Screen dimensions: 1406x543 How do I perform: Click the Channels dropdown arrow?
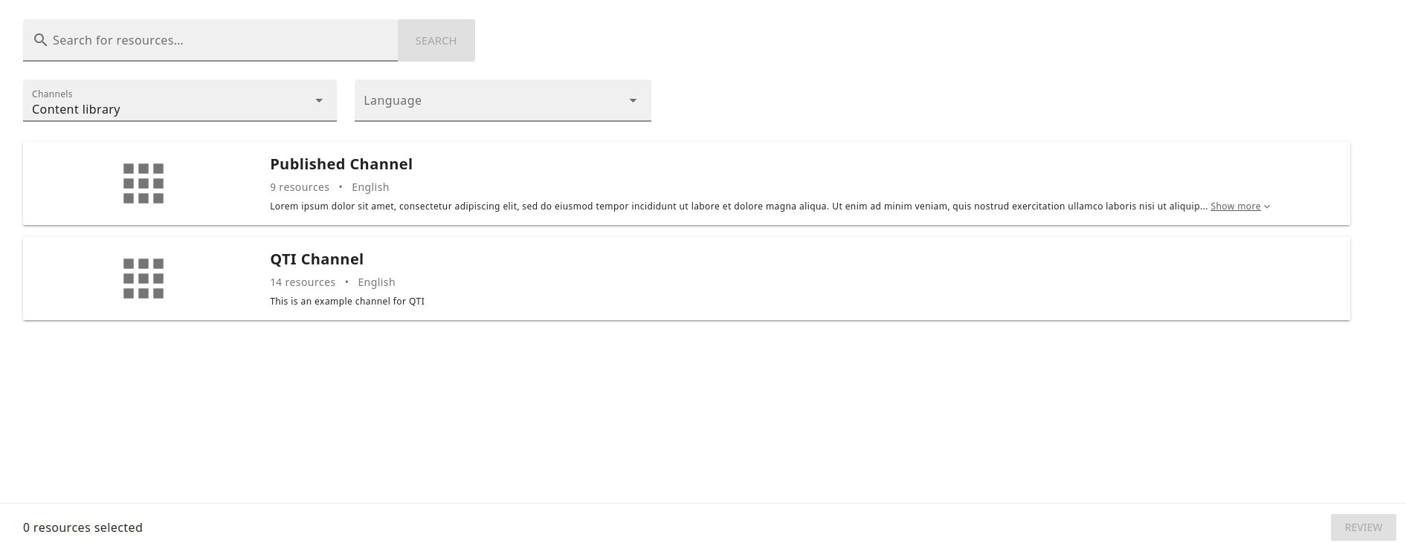click(319, 100)
